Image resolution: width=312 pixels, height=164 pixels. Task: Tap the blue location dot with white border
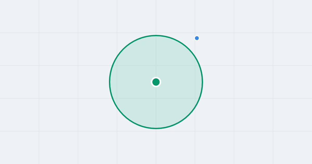click(197, 38)
